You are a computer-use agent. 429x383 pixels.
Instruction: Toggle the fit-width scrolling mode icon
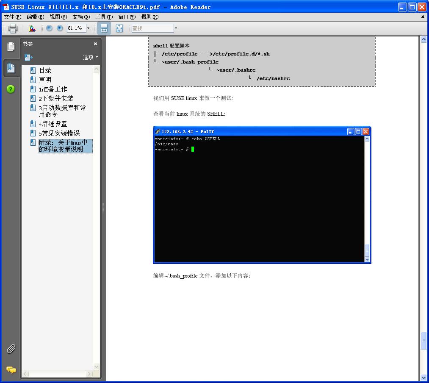(104, 28)
